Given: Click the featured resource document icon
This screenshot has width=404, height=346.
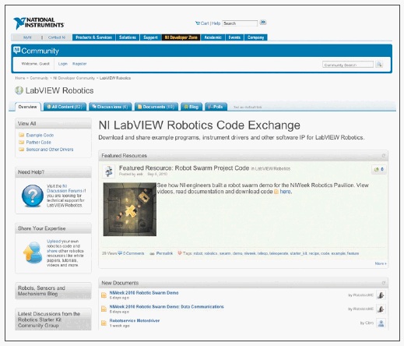Looking at the screenshot, I should 108,171.
